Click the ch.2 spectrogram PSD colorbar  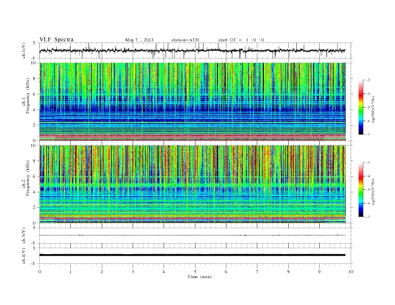361,190
